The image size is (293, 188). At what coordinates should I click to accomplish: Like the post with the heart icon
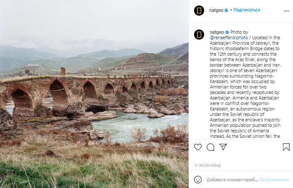click(198, 147)
